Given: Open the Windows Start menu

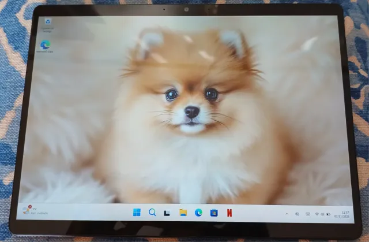Looking at the screenshot, I should [x=137, y=212].
